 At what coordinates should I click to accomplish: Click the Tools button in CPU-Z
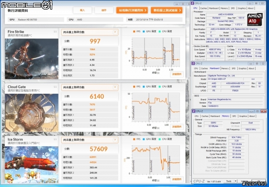tap(229, 181)
